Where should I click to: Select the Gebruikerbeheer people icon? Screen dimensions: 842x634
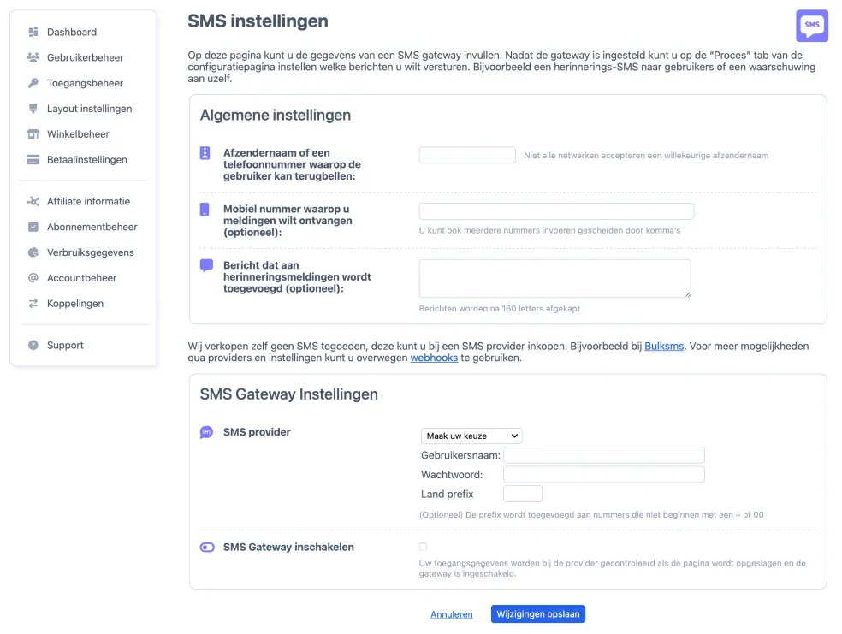(x=33, y=57)
